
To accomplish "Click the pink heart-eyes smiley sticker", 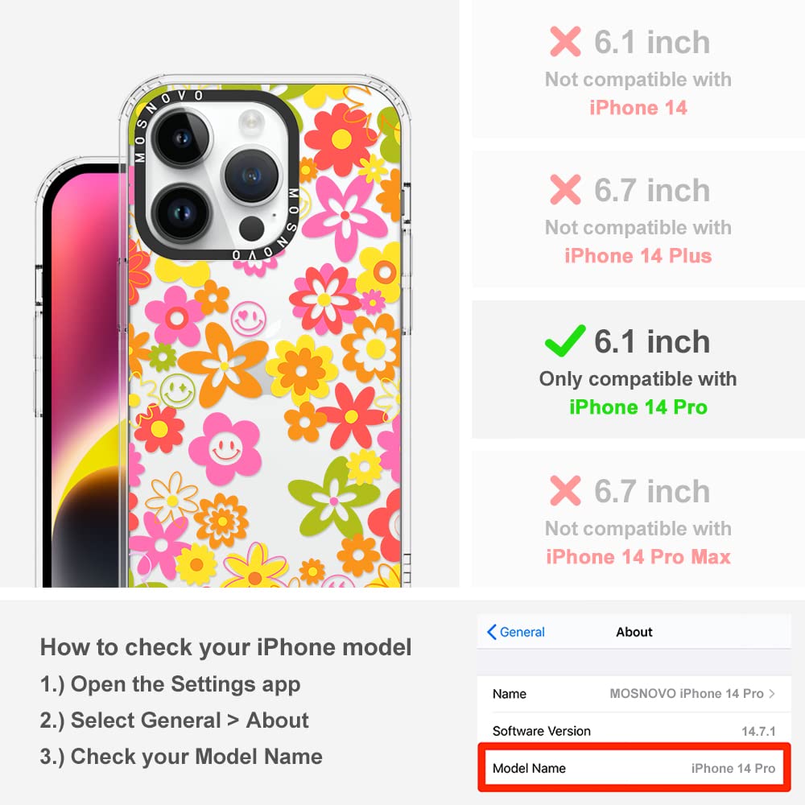I will coord(249,318).
